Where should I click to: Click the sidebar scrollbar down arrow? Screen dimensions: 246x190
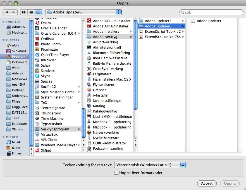pos(31,153)
